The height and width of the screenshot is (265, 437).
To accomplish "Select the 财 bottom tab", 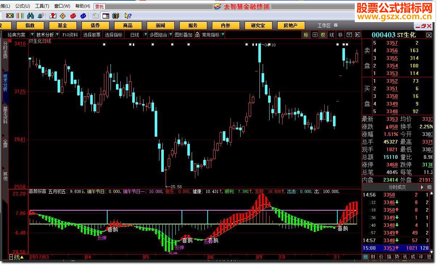I will (x=373, y=257).
